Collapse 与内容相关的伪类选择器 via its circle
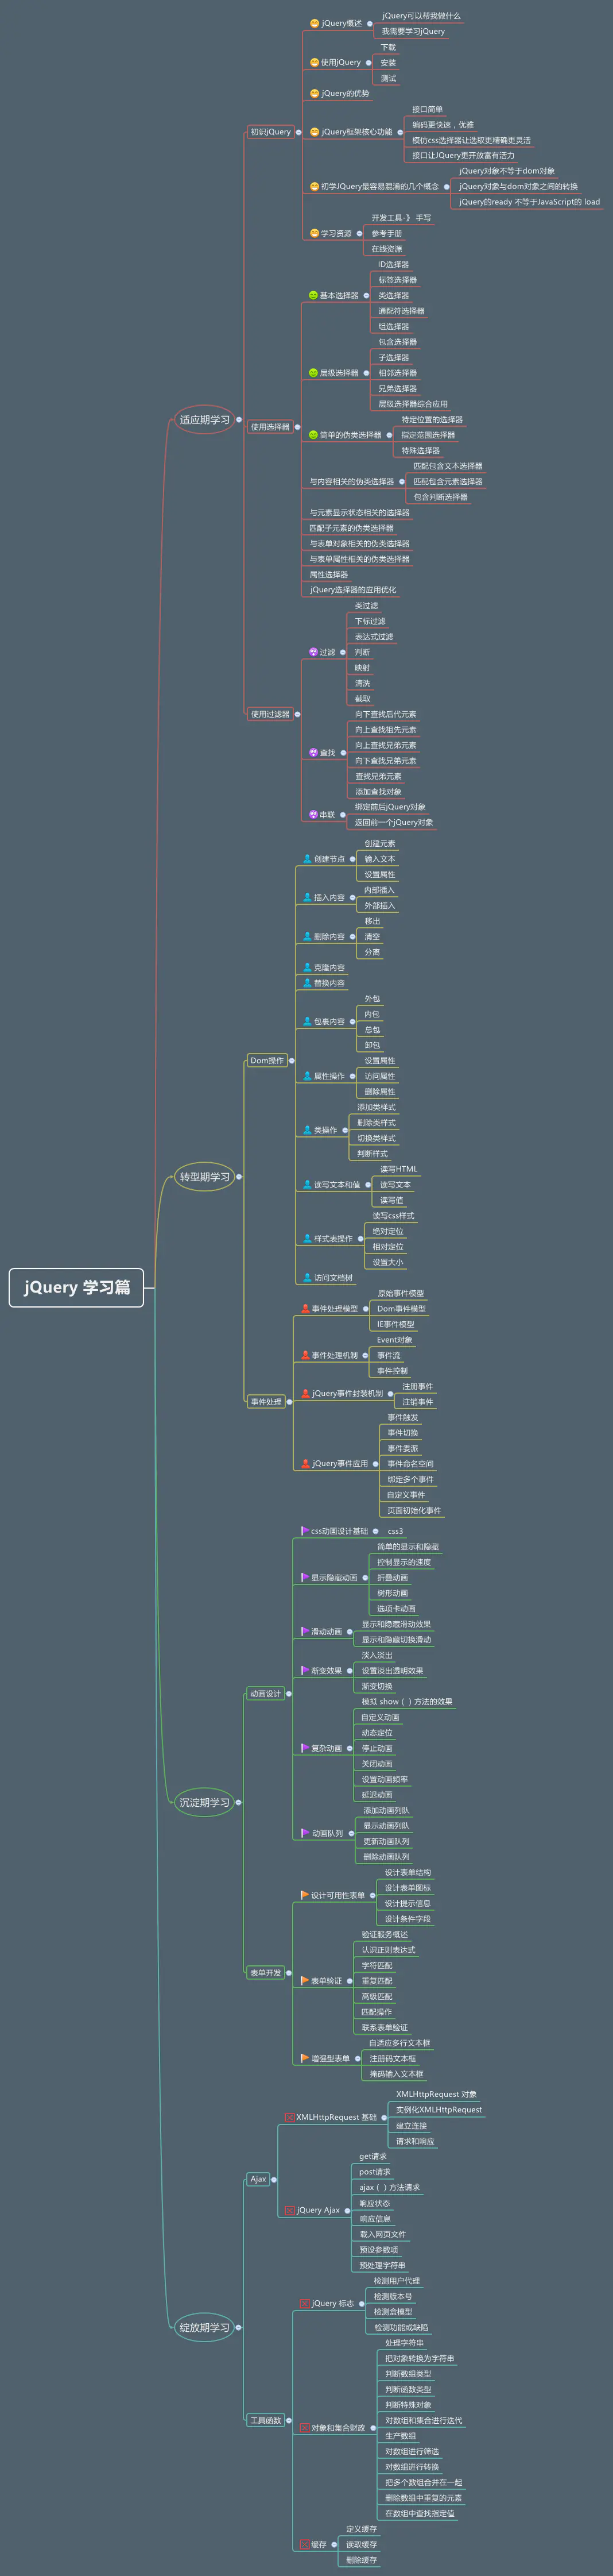Screen dimensions: 613x2576 402,482
